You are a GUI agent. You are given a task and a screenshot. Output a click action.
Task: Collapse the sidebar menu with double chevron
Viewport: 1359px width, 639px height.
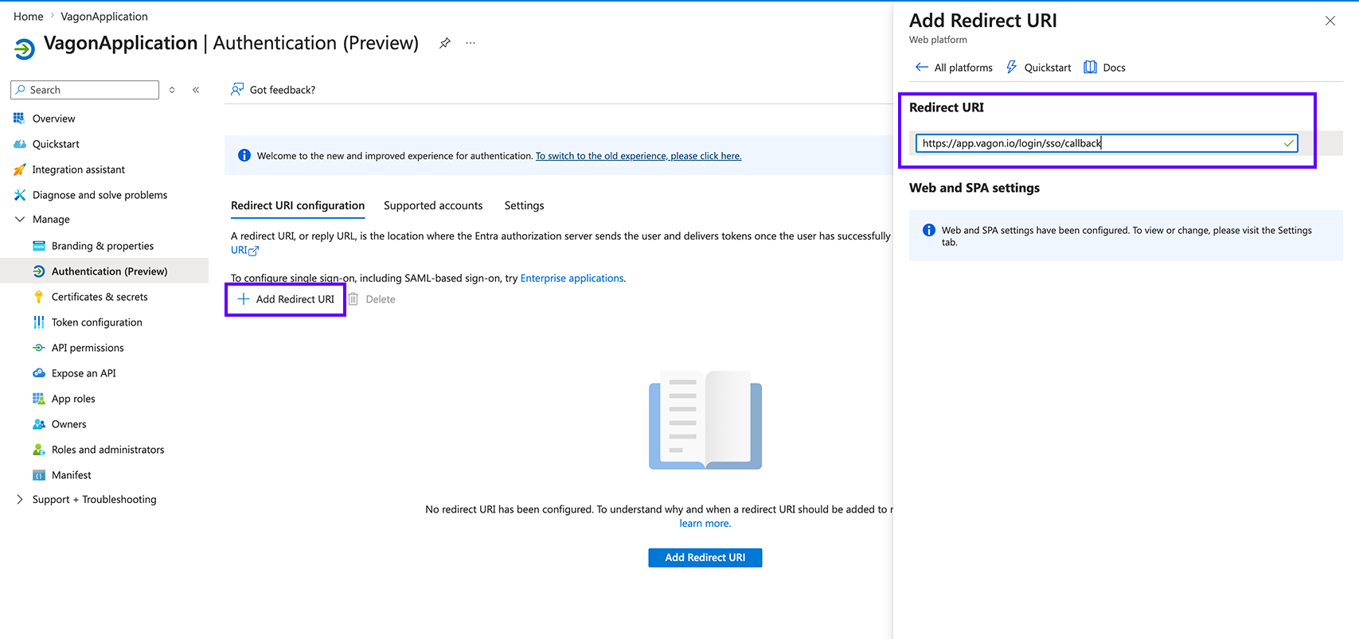[196, 90]
